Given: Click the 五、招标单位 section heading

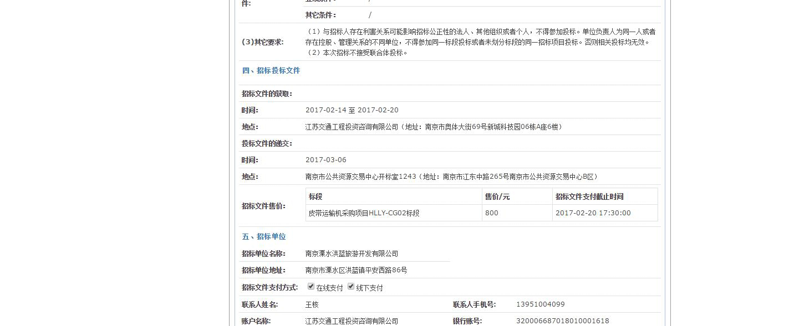Looking at the screenshot, I should [264, 236].
